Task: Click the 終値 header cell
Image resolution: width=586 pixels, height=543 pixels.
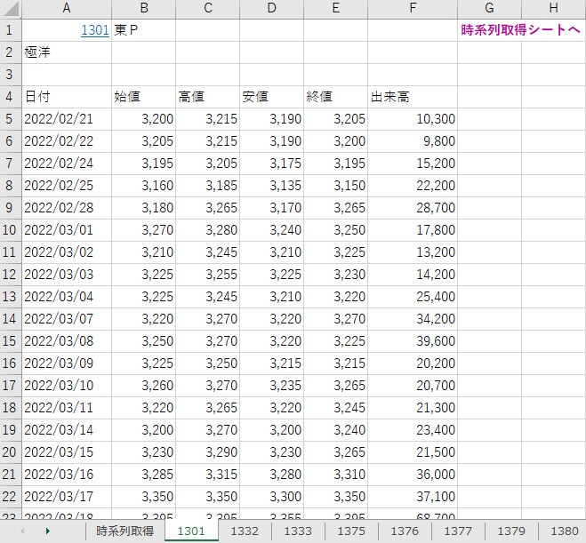Action: pos(335,97)
